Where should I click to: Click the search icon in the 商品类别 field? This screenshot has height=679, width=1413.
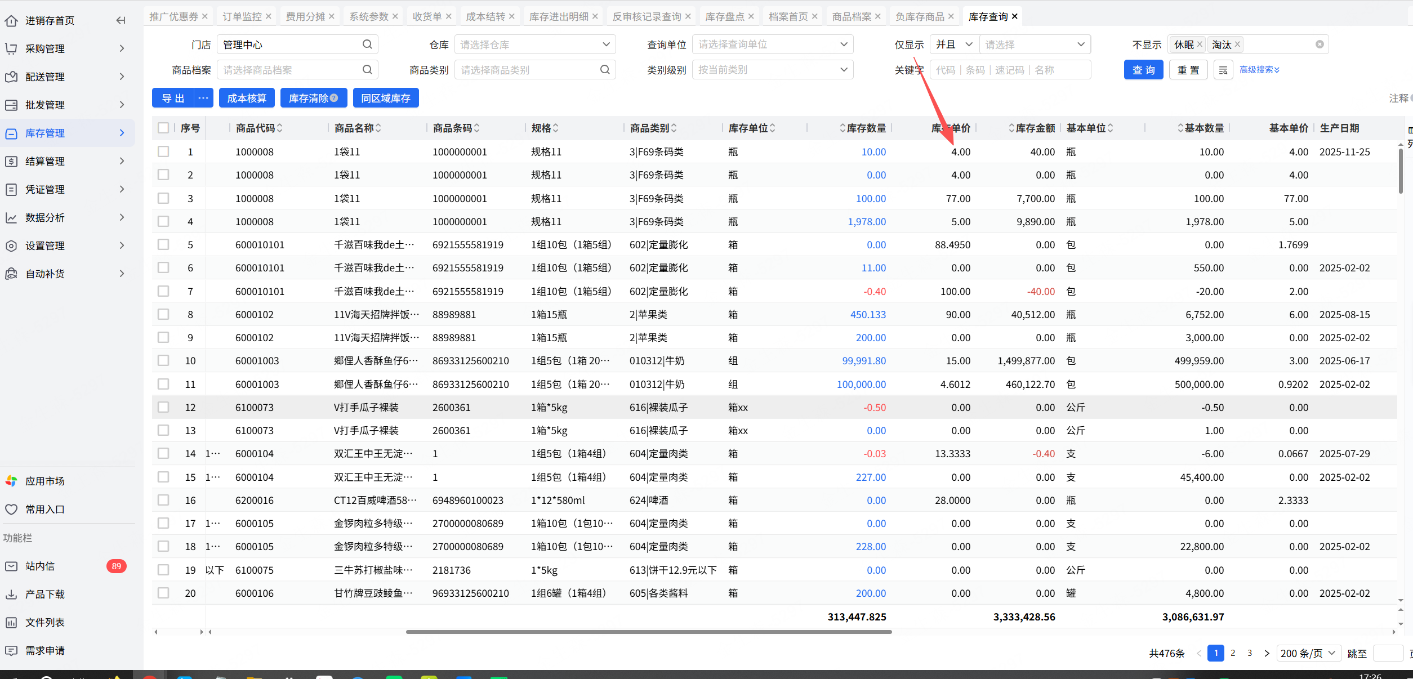[x=605, y=70]
